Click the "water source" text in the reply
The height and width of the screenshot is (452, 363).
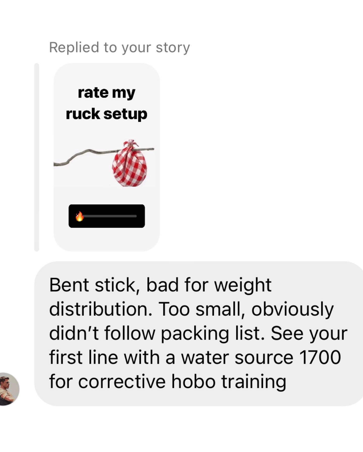(x=237, y=357)
